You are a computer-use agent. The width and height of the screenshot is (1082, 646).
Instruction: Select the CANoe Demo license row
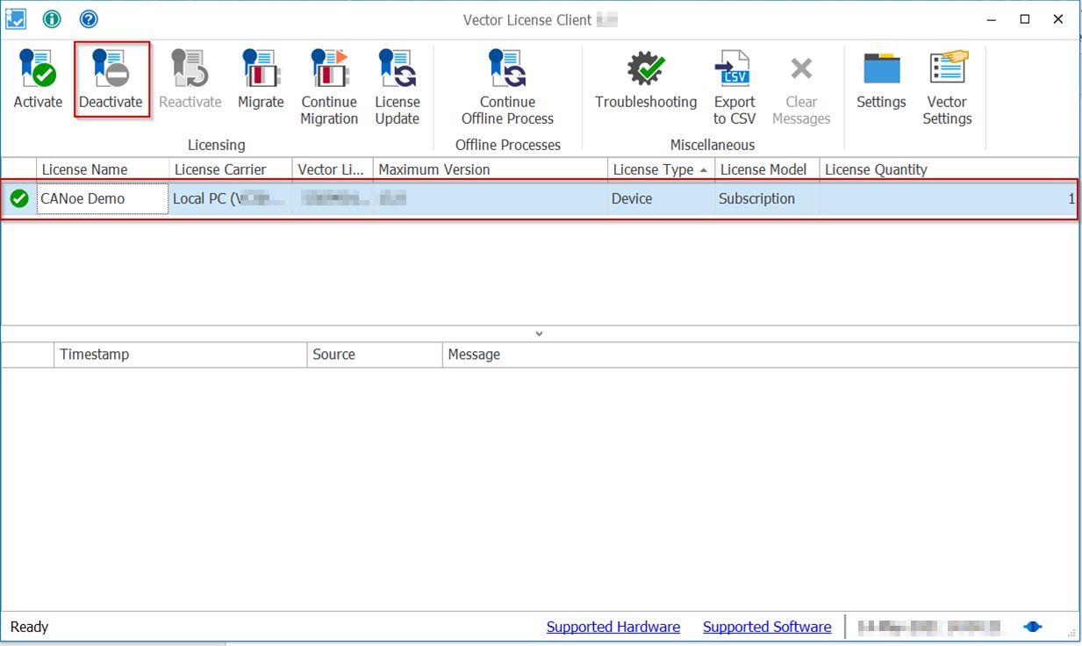(x=83, y=199)
